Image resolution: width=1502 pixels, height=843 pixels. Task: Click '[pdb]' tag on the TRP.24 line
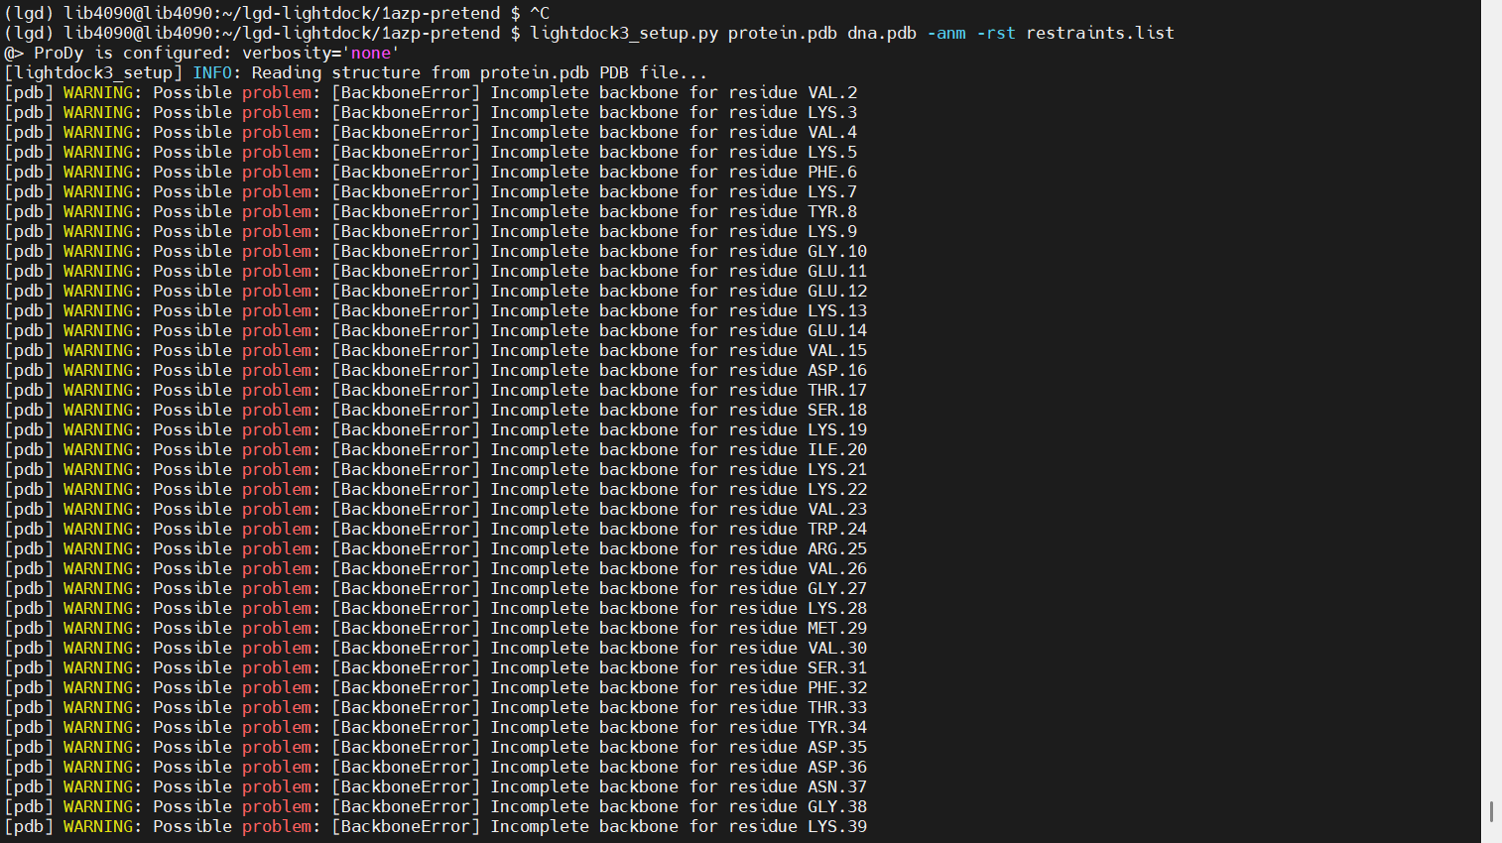29,529
